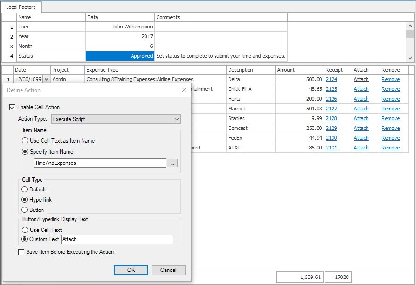The width and height of the screenshot is (416, 285).
Task: Remove the Hertz expense row
Action: (x=390, y=99)
